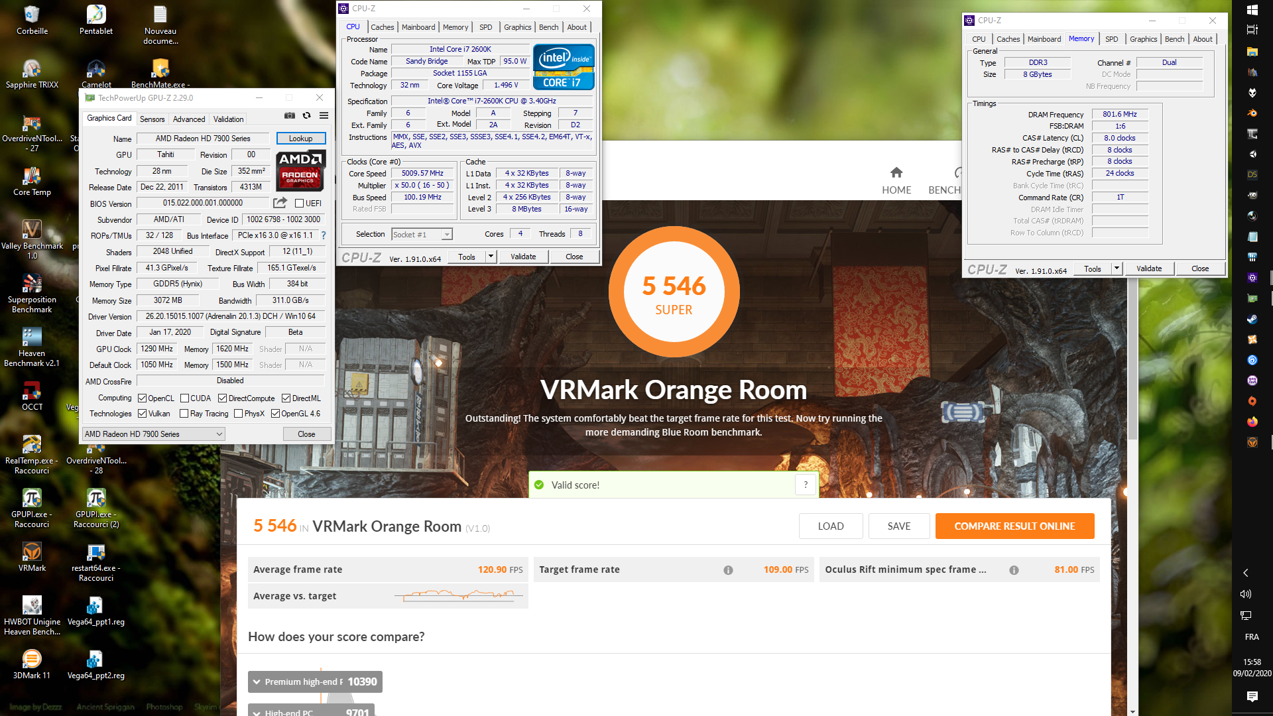Open Corbeille recycle bin desktop icon
Image resolution: width=1273 pixels, height=716 pixels.
(x=32, y=20)
